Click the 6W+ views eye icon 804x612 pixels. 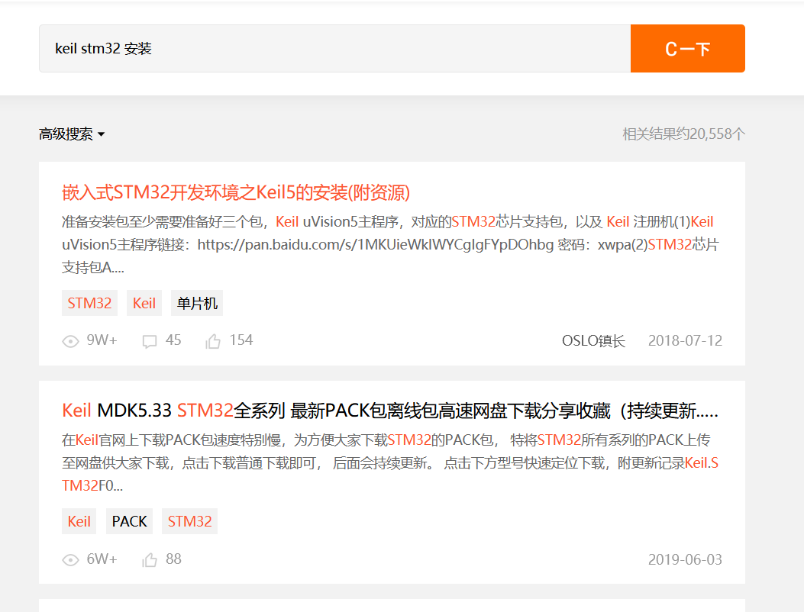tap(70, 559)
